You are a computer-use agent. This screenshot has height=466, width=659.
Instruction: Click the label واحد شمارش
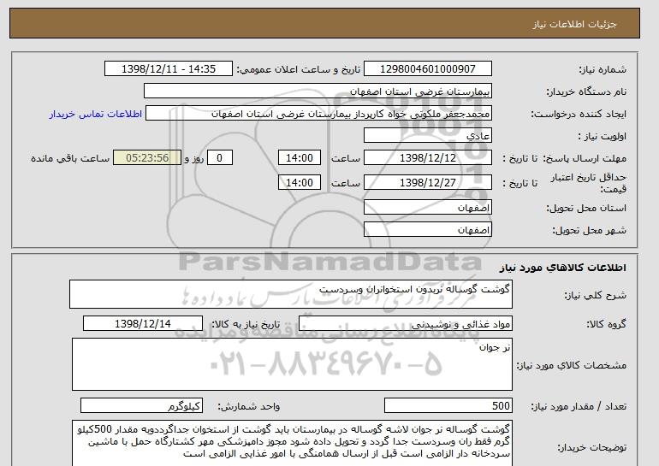[249, 406]
